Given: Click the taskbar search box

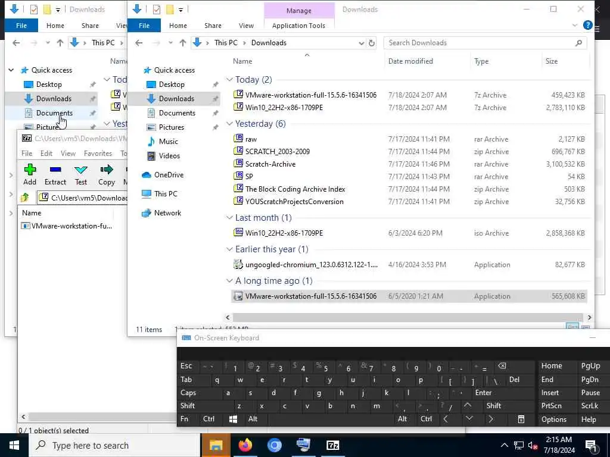Looking at the screenshot, I should [114, 445].
